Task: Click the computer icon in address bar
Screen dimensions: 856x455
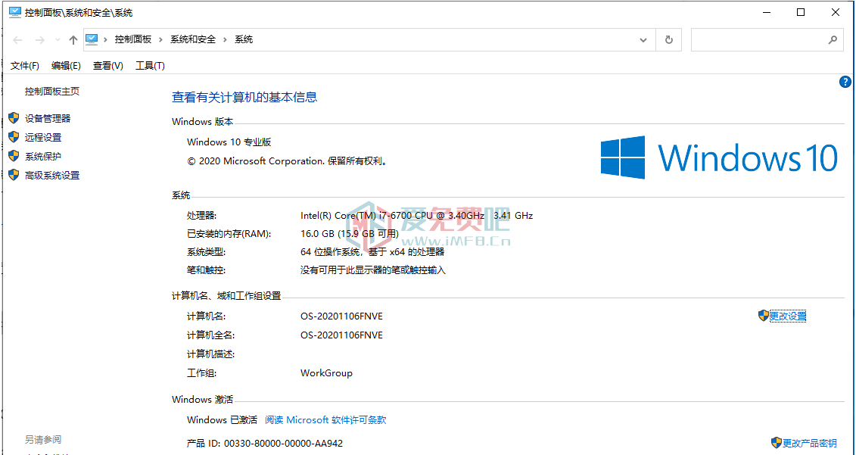Action: pos(91,39)
